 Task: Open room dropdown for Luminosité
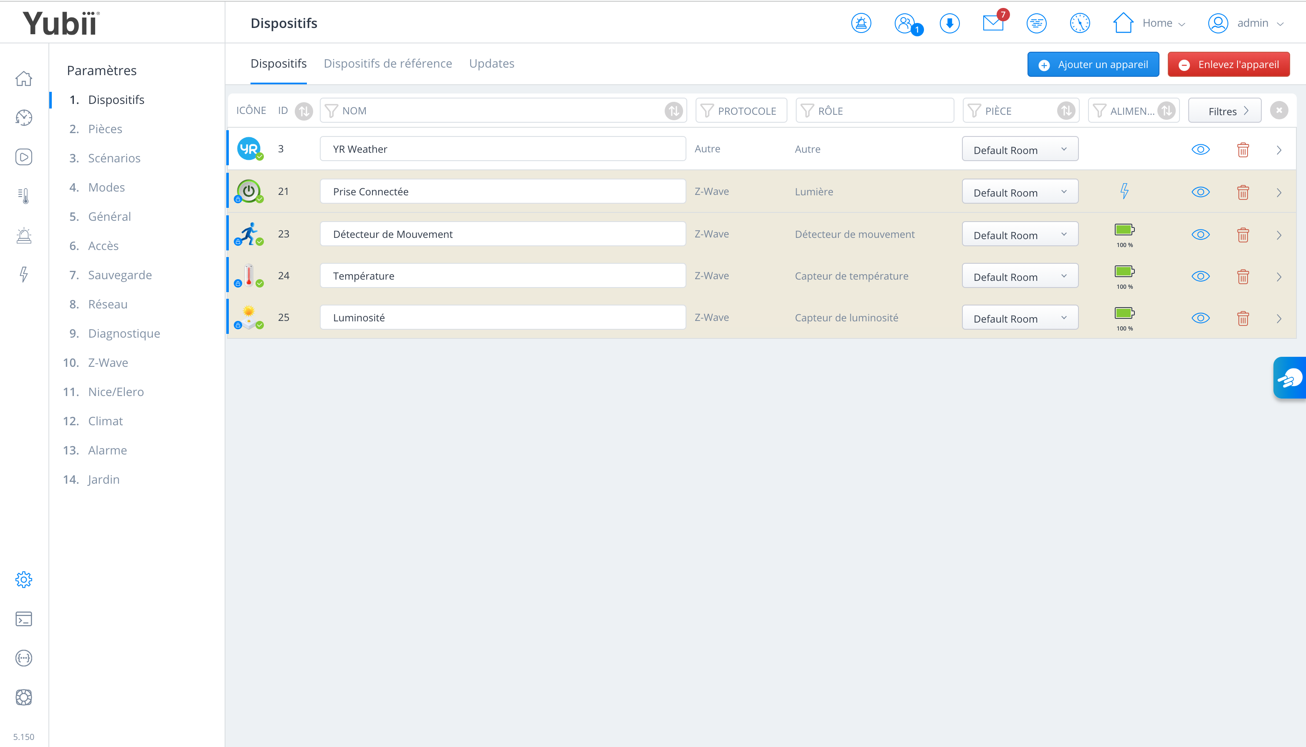pyautogui.click(x=1020, y=318)
